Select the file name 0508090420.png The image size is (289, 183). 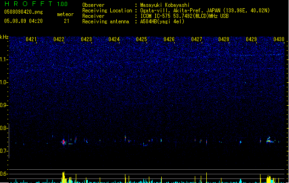tap(23, 12)
